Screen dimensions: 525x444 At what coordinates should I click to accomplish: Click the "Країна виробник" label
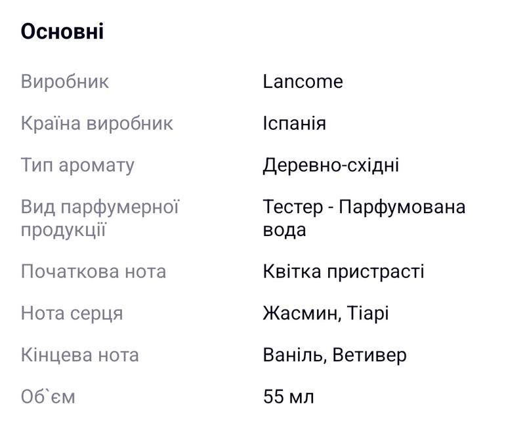tap(97, 123)
